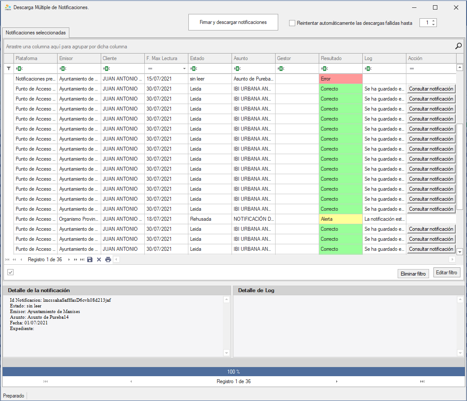The width and height of the screenshot is (467, 401).
Task: Sort by Emisor column header
Action: [x=79, y=58]
